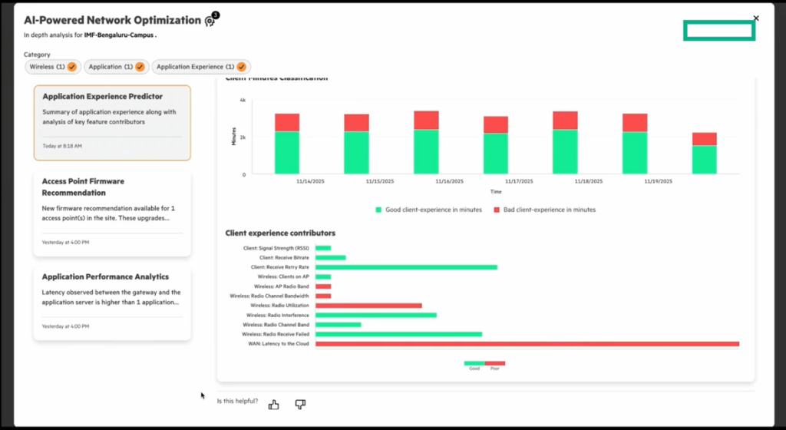The image size is (786, 430).
Task: Click the Wireless: Radio Interference bar
Action: (x=375, y=315)
